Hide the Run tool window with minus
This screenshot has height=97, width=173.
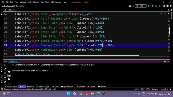[168, 61]
